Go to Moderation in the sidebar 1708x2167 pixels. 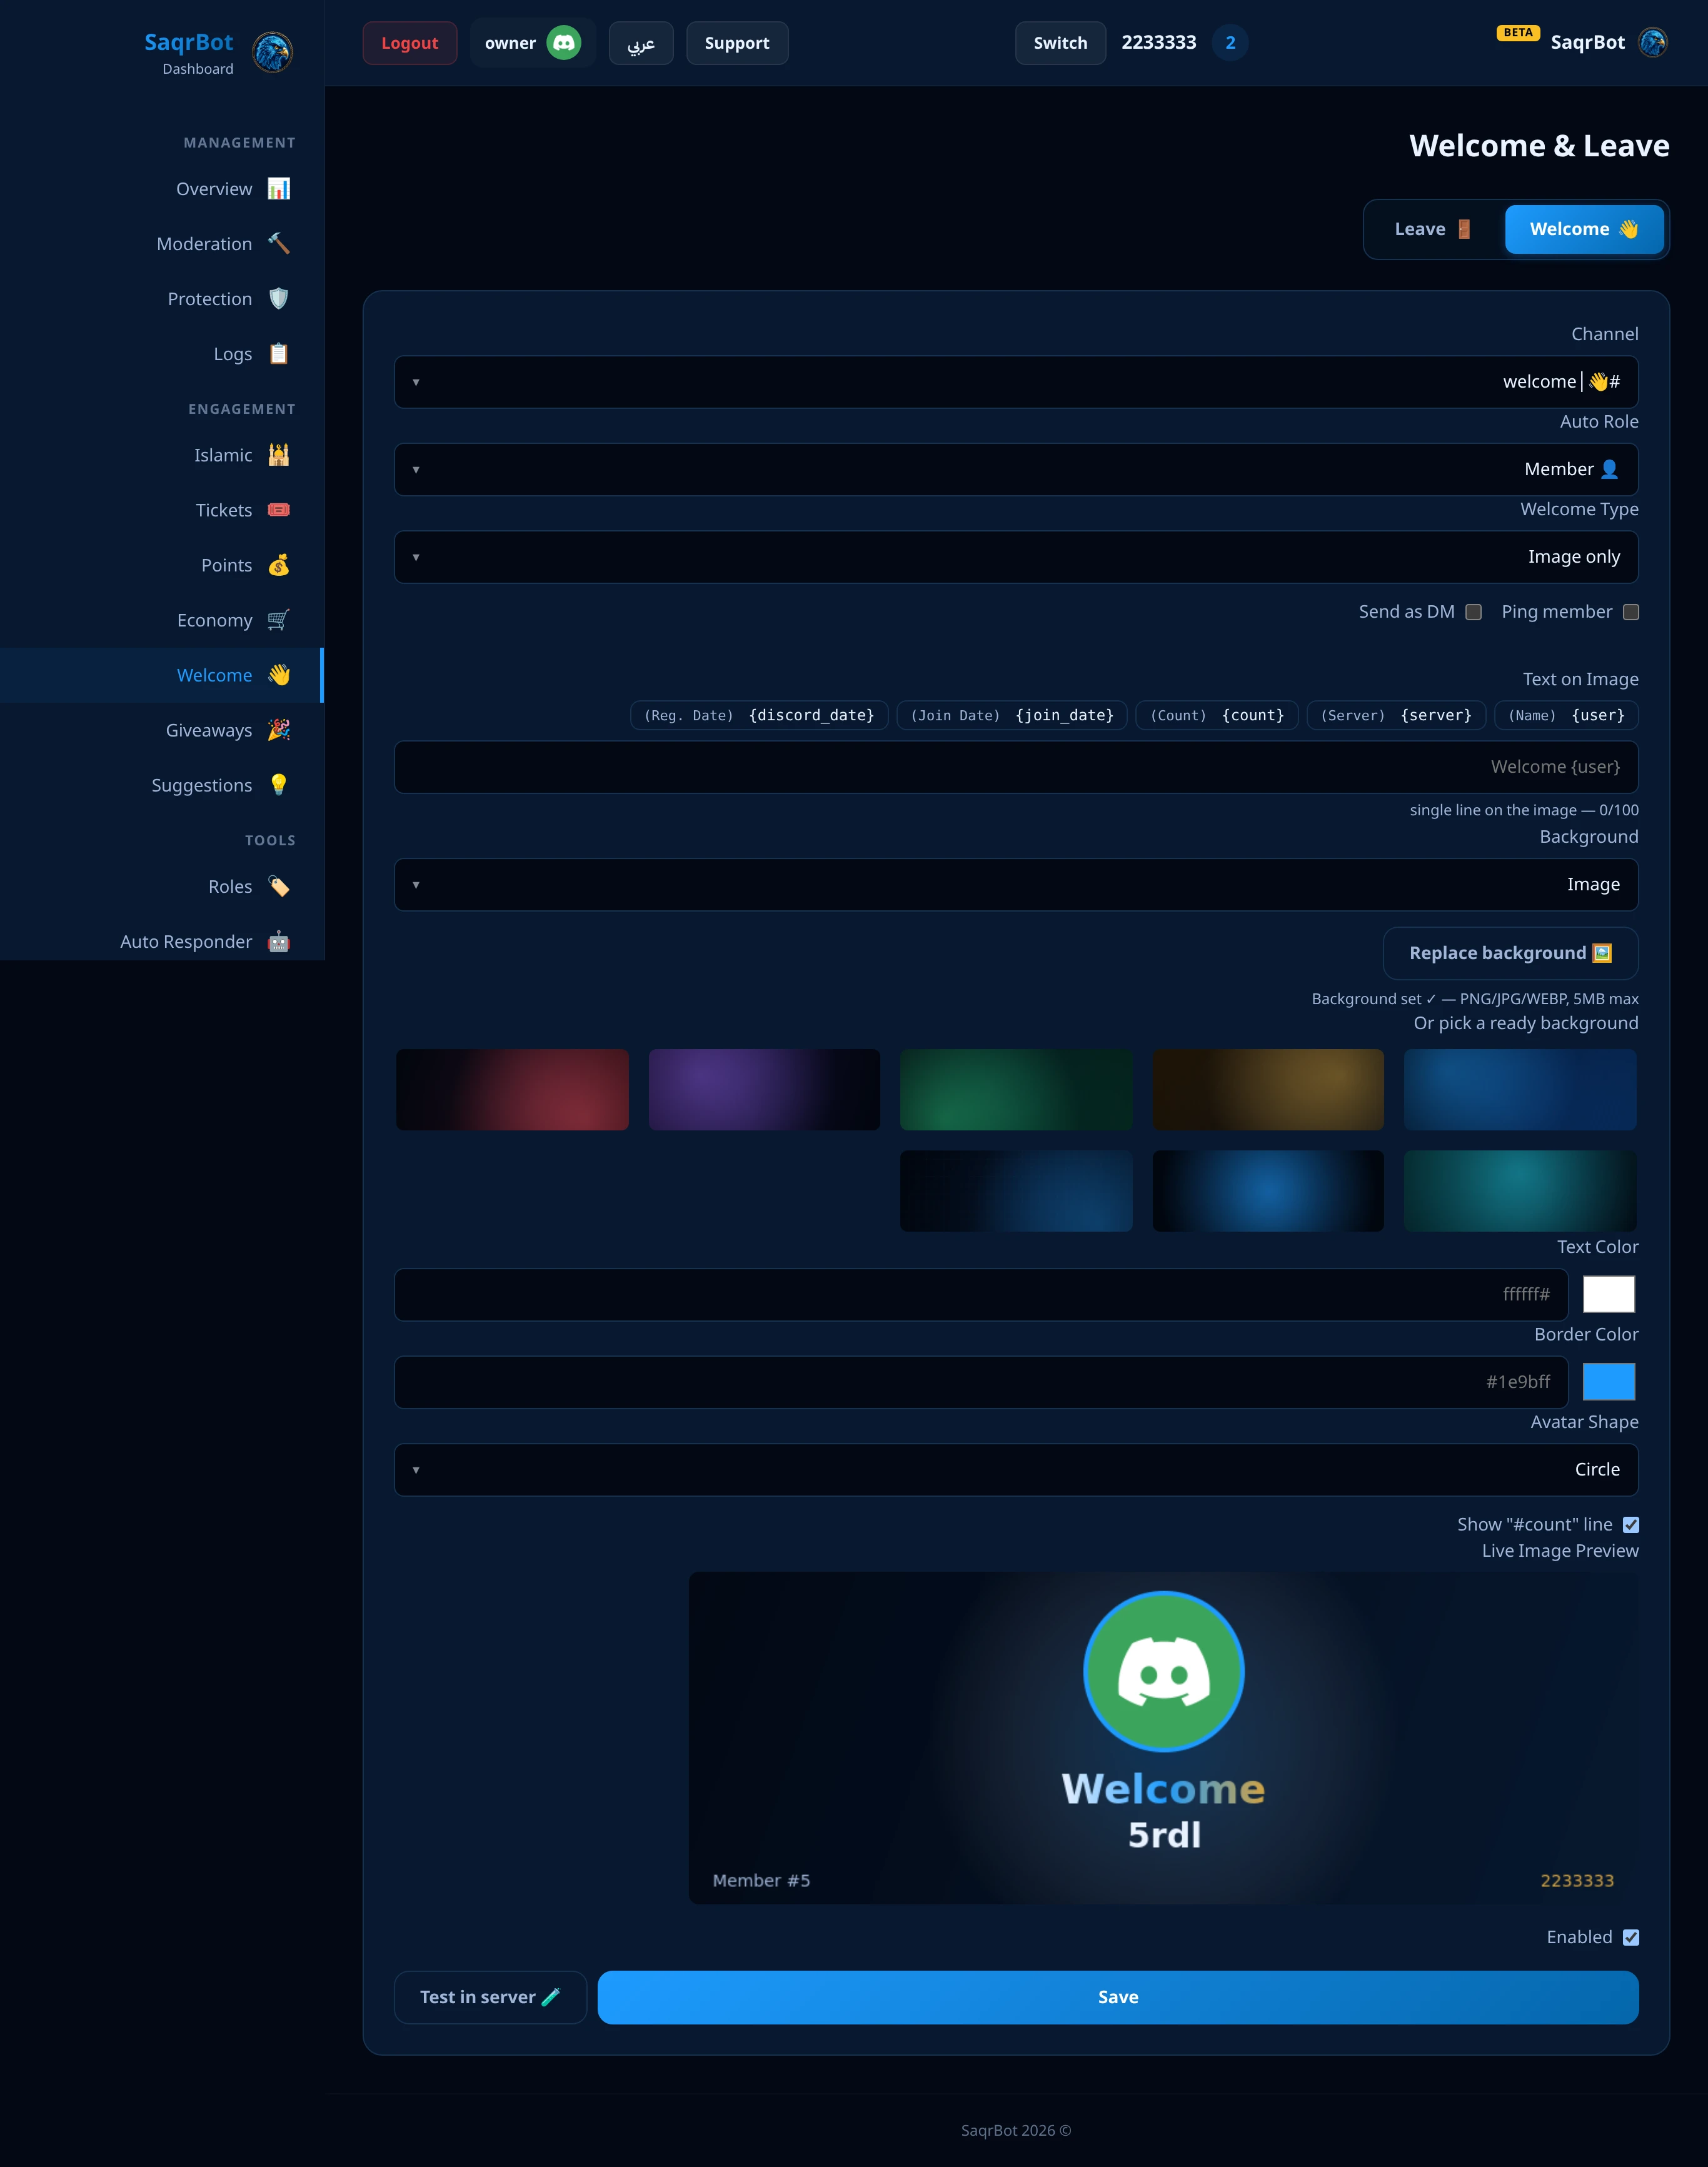pos(162,244)
